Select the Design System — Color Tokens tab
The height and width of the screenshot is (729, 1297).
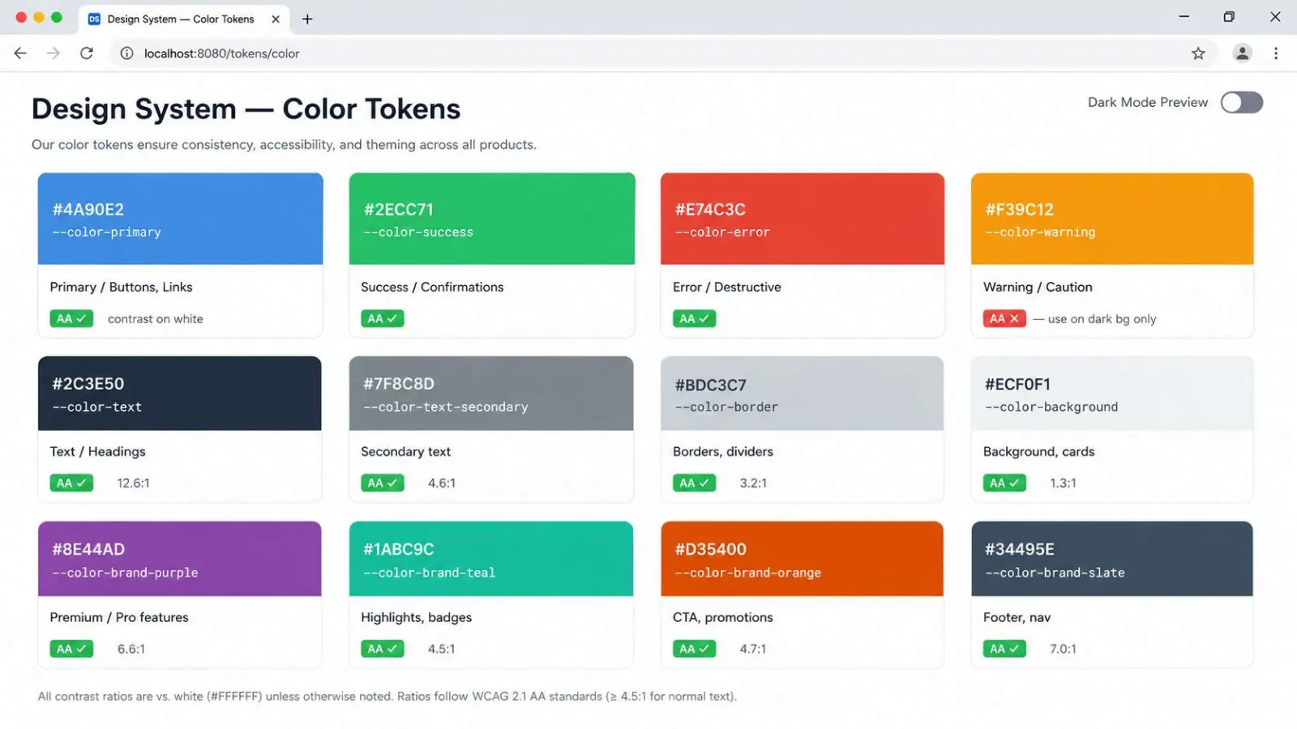[184, 19]
